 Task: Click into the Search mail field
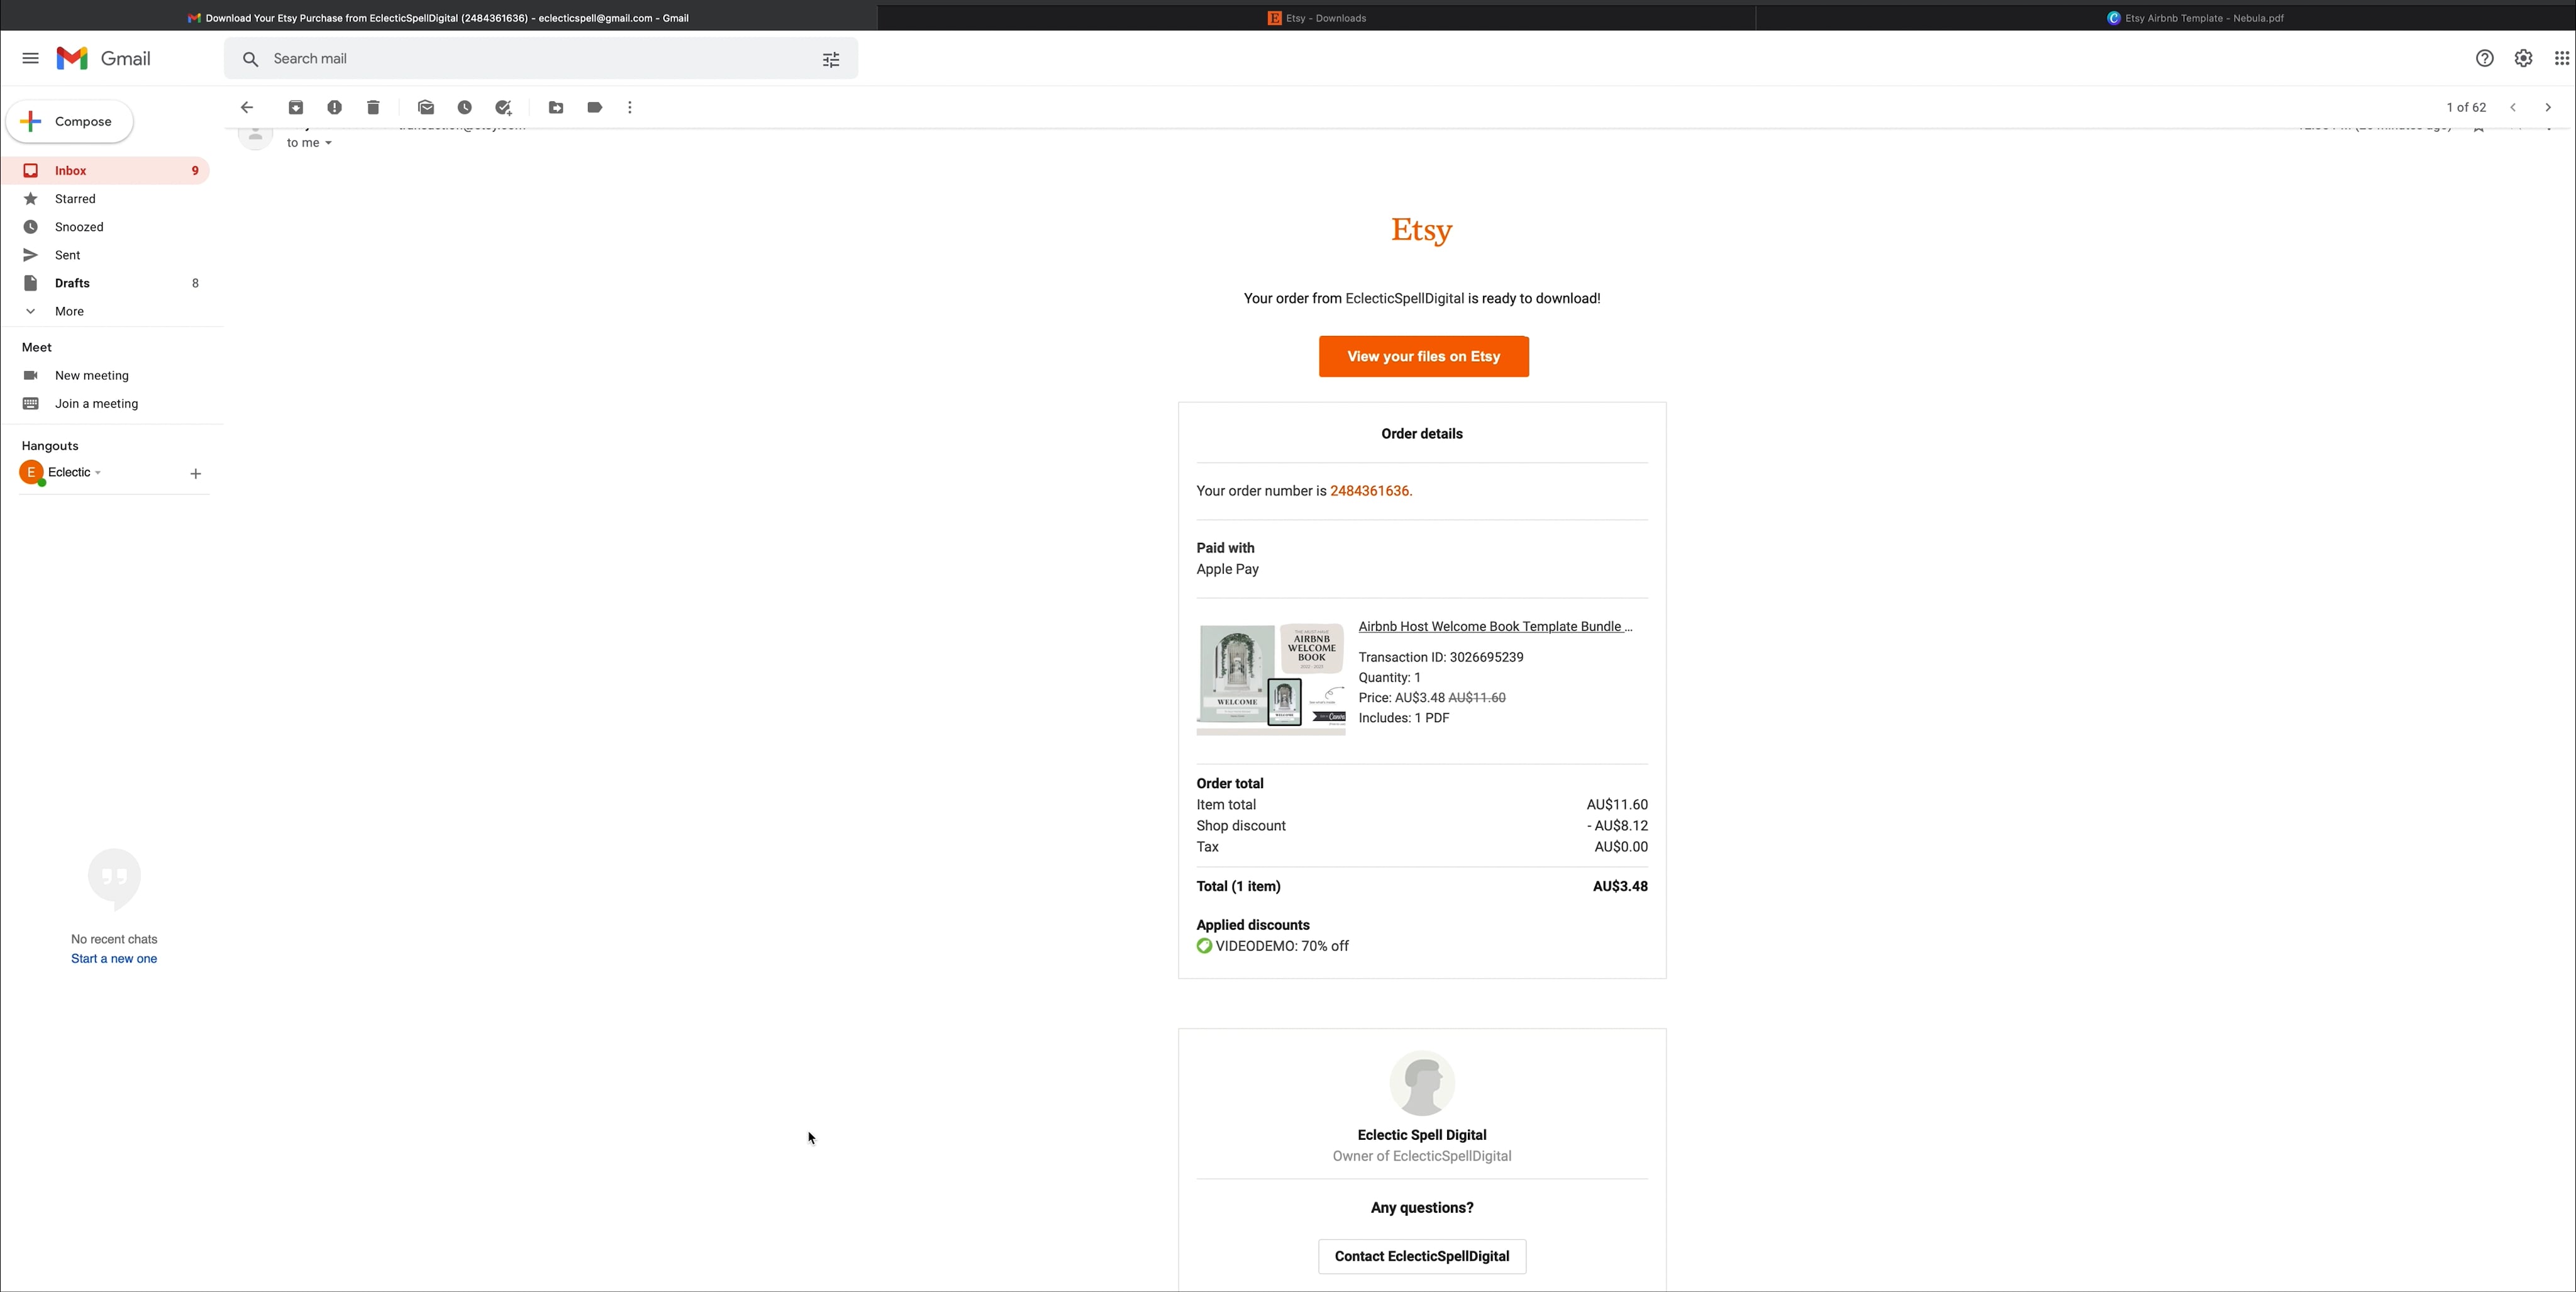(x=540, y=59)
